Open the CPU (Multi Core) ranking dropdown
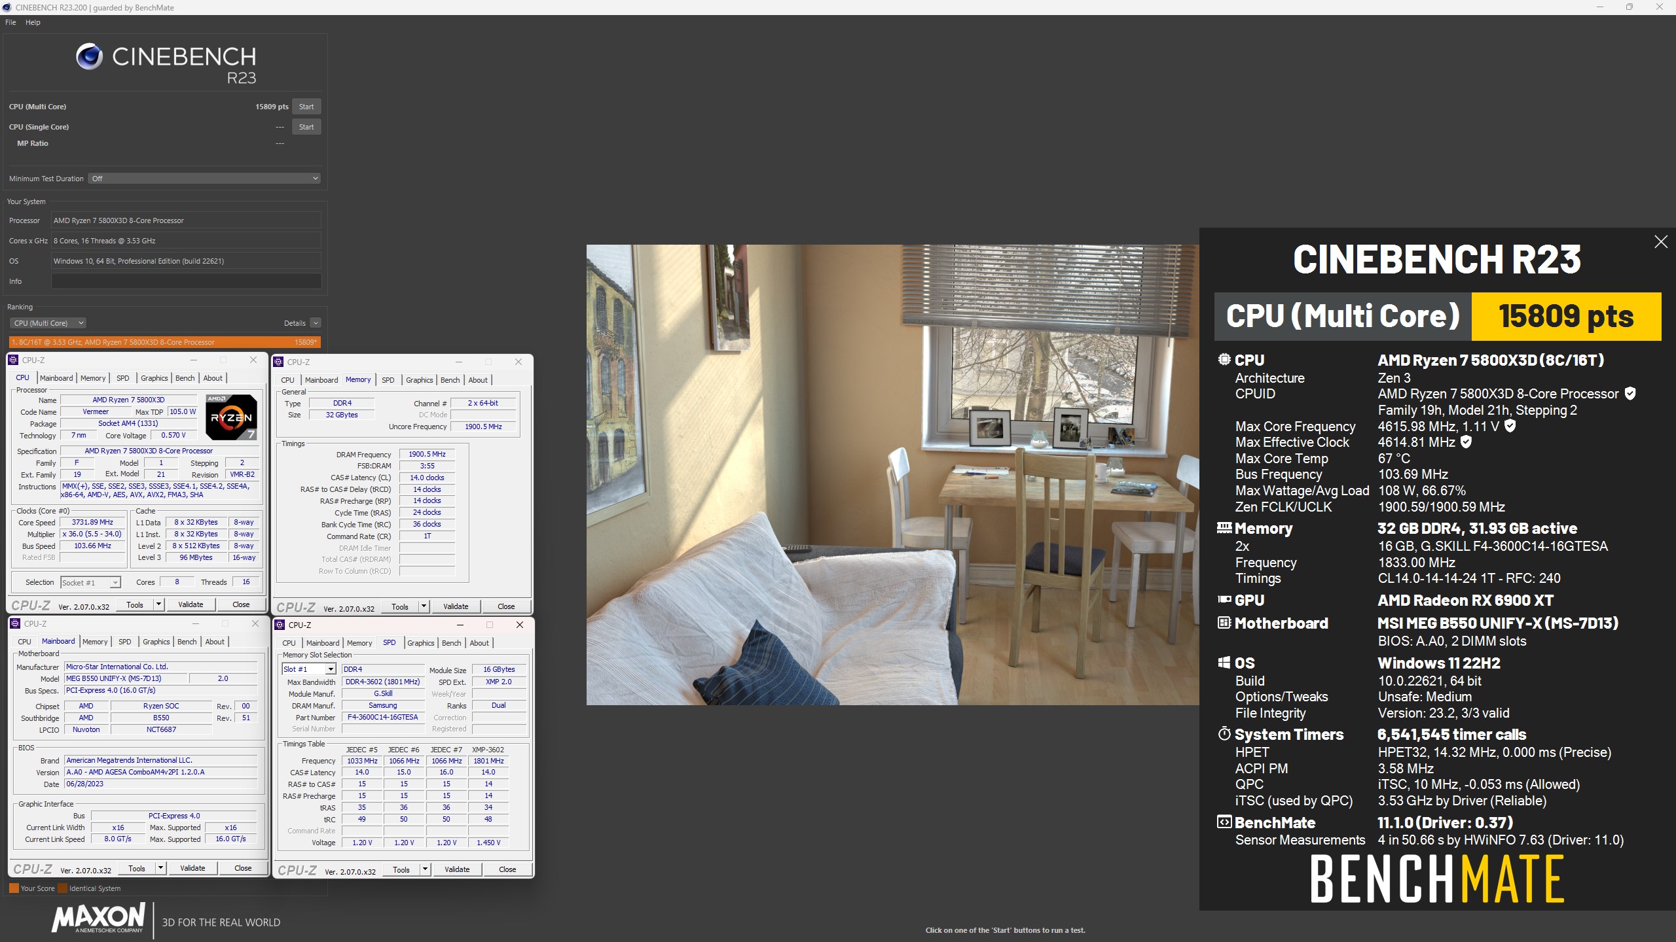Image resolution: width=1676 pixels, height=942 pixels. pyautogui.click(x=48, y=323)
